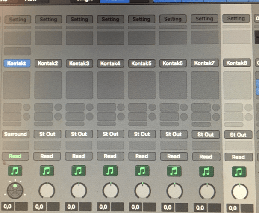Viewport: 259px width, 213px height.
Task: Open the Read automation menu on Kontak6
Action: [174, 156]
